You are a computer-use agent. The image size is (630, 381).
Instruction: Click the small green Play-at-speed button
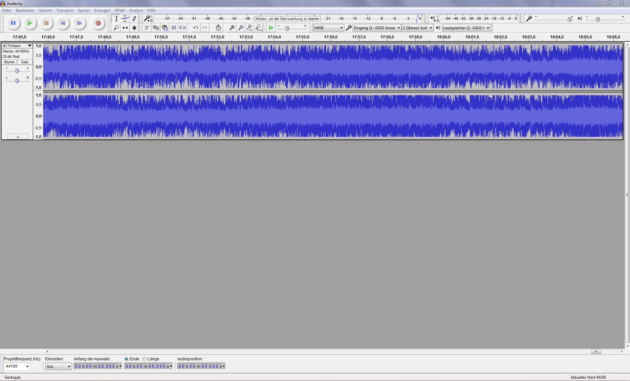tap(271, 28)
